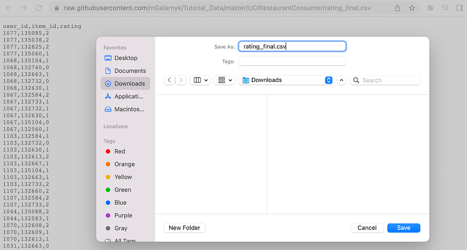Bookmark this page with the star
467x250 pixels.
[412, 8]
